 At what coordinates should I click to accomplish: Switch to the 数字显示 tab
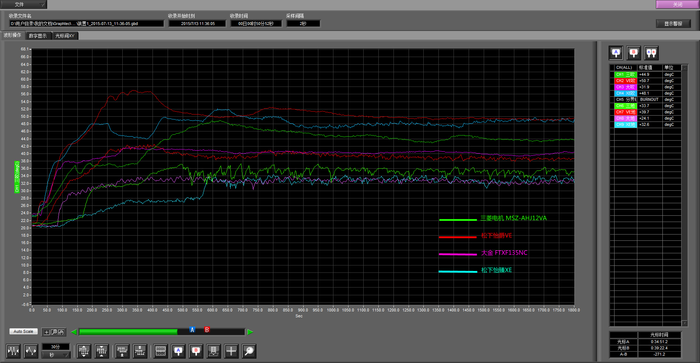[38, 36]
